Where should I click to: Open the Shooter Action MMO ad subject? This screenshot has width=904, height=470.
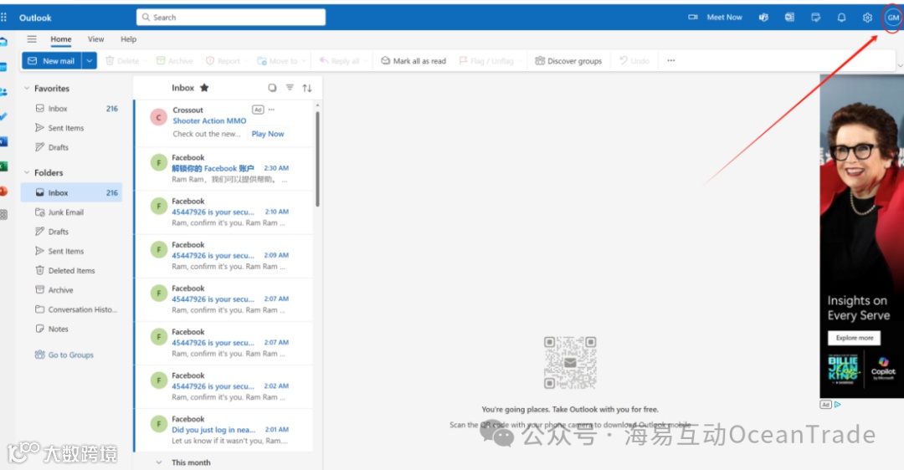(x=209, y=121)
